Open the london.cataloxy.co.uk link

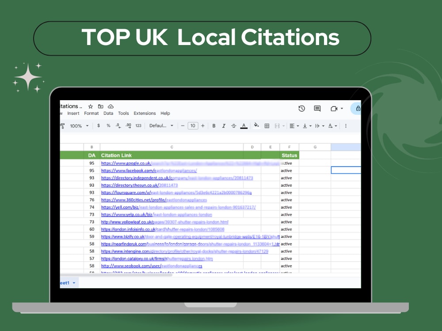coord(157,258)
